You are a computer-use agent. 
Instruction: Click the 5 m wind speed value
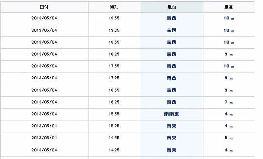pyautogui.click(x=228, y=138)
